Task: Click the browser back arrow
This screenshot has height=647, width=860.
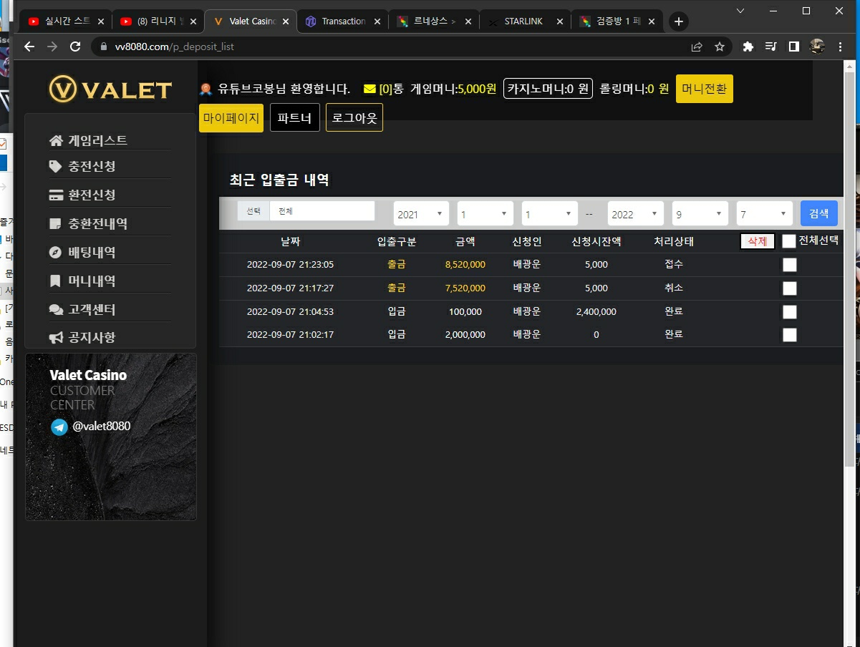Action: [29, 47]
